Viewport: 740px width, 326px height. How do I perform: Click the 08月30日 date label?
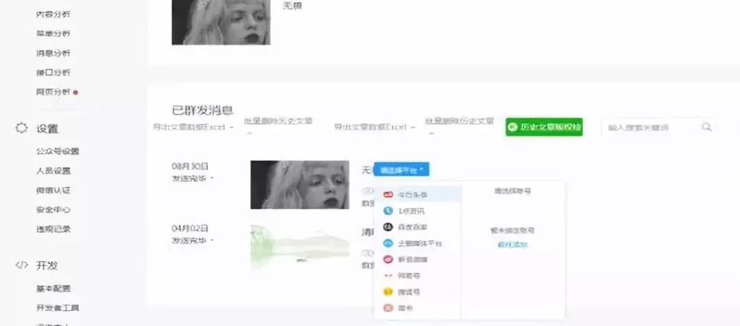[x=190, y=166]
